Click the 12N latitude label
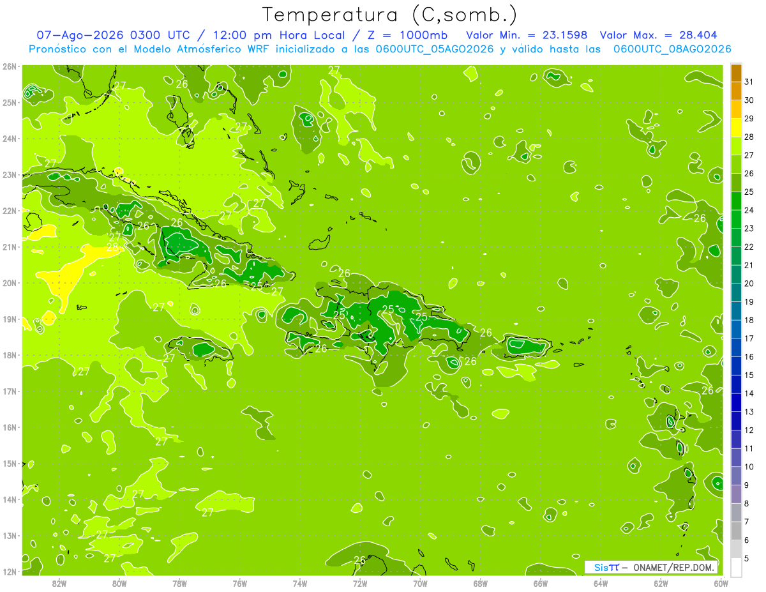766x592 pixels. click(x=9, y=572)
